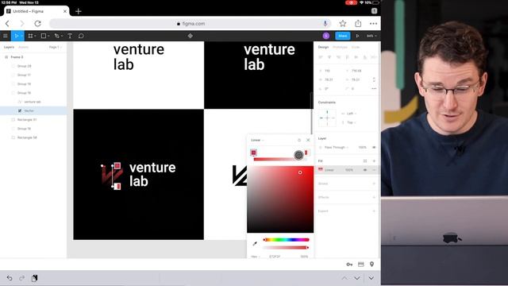The width and height of the screenshot is (508, 286).
Task: Open the purple user avatar
Action: (x=326, y=36)
